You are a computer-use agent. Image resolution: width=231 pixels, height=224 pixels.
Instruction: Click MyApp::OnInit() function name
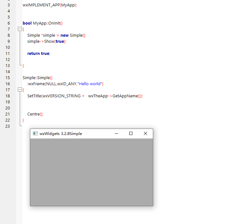pyautogui.click(x=48, y=23)
